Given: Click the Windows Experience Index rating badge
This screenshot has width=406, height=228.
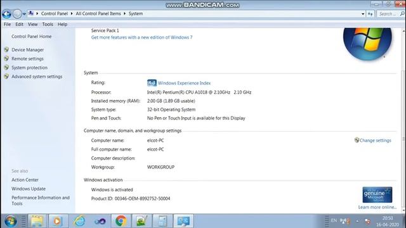Looking at the screenshot, I should click(152, 83).
